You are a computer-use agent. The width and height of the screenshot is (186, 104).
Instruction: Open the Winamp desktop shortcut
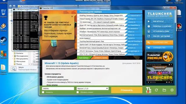tap(3, 27)
